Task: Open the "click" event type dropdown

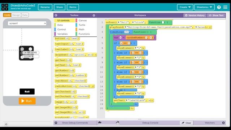Action: click(x=133, y=22)
